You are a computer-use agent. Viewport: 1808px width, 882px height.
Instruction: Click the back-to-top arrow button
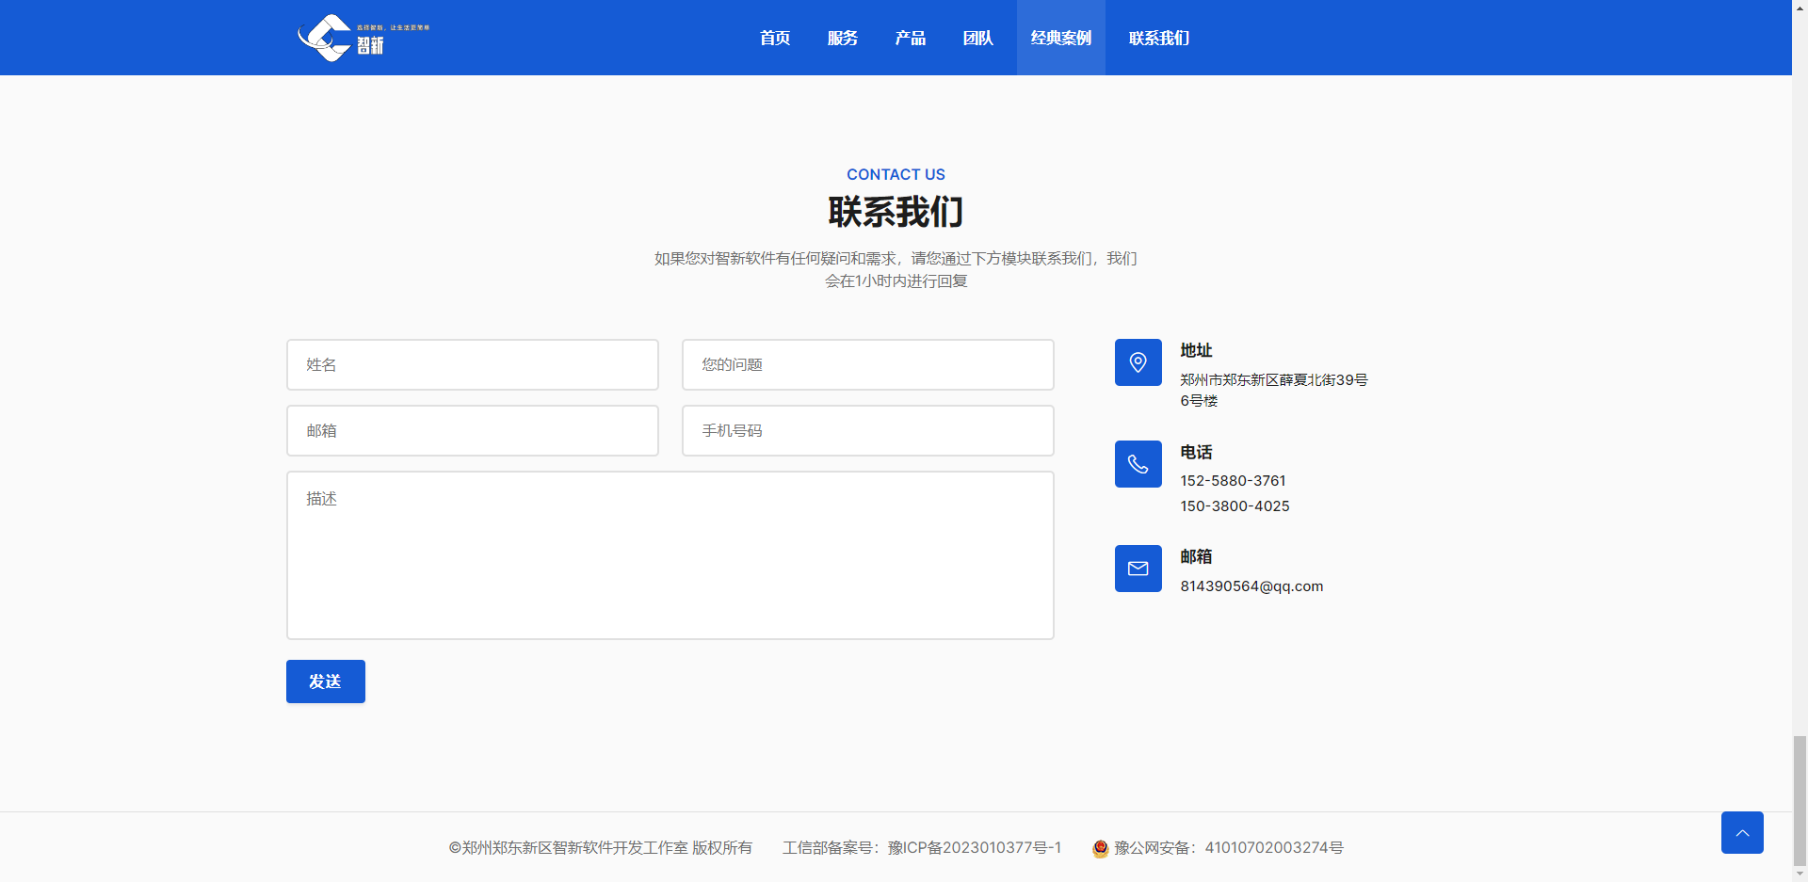[1742, 832]
